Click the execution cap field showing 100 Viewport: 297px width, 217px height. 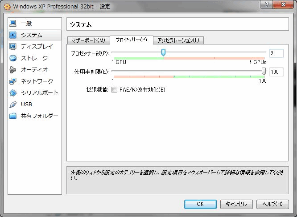[276, 72]
